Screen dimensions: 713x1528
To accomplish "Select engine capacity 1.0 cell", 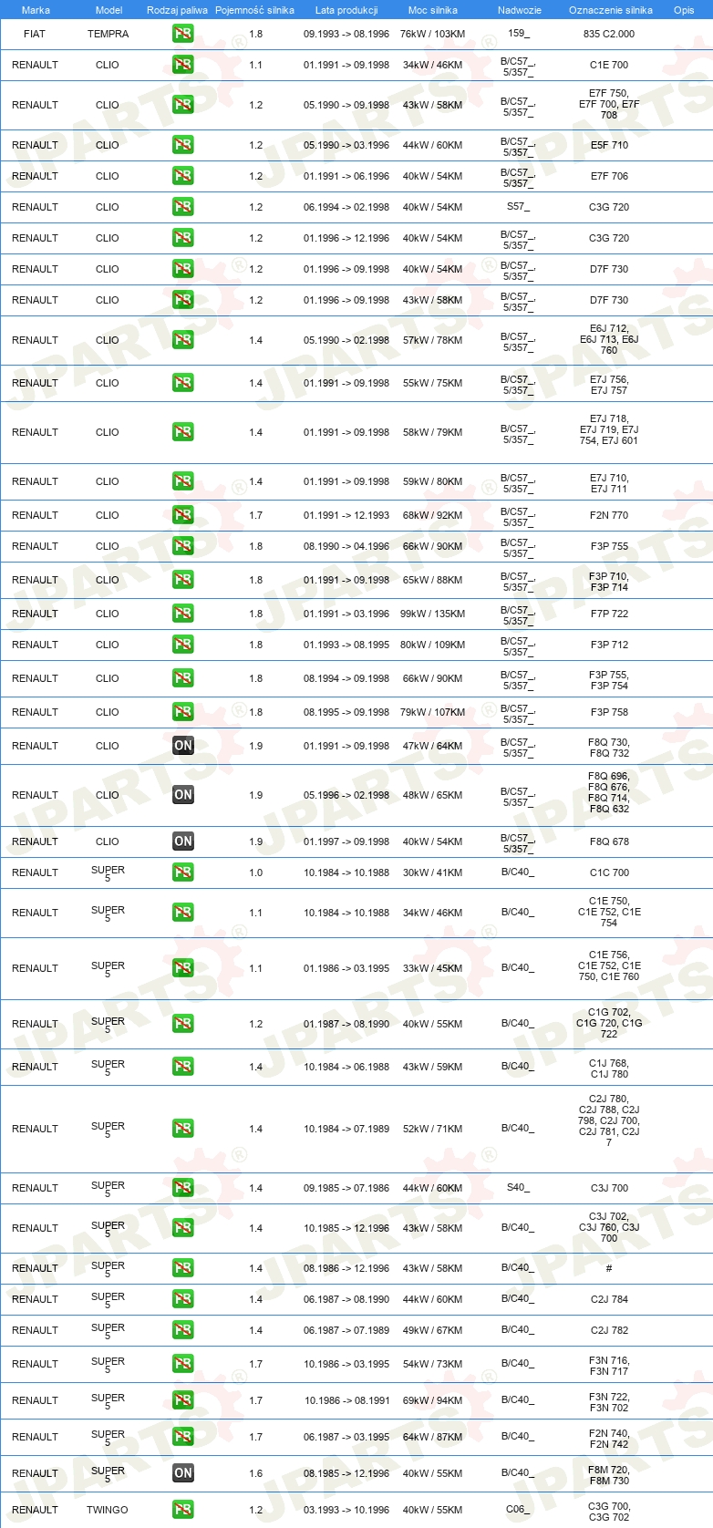I will tap(256, 872).
